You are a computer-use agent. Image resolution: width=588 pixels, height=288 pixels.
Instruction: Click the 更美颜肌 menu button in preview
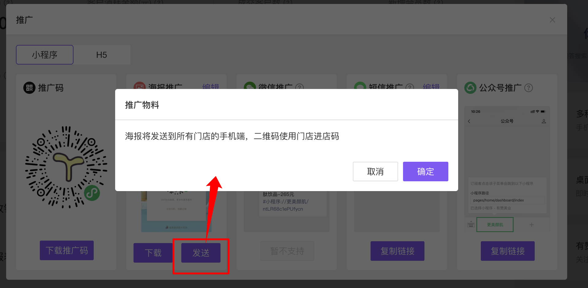pos(495,225)
